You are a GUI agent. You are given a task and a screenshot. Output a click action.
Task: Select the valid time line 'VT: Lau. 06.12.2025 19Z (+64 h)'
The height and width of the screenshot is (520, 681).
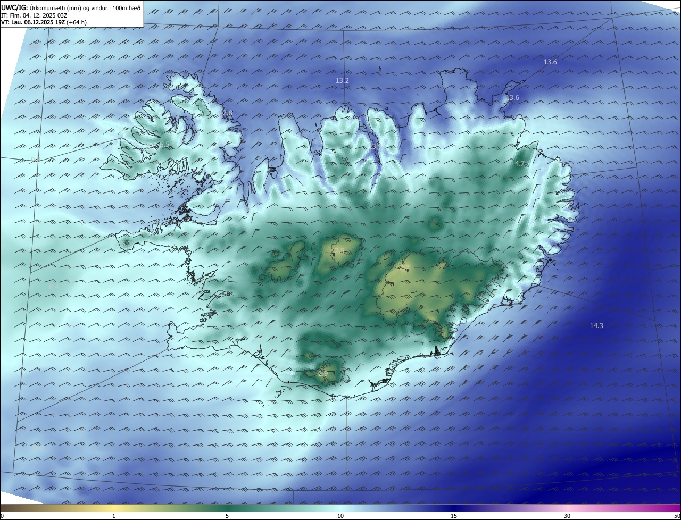pos(44,22)
